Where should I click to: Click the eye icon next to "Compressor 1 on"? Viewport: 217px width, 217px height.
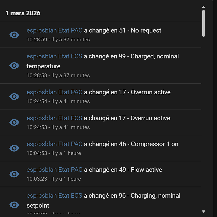(x=14, y=148)
